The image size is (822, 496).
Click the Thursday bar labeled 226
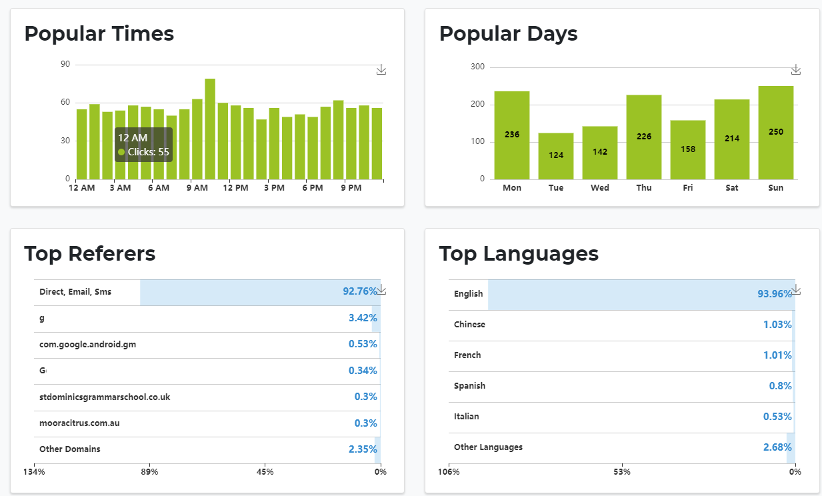click(x=644, y=137)
